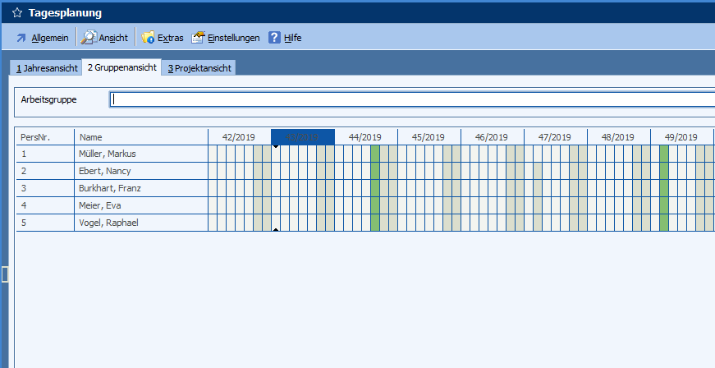715x368 pixels.
Task: Select week 46/2019 in the timeline header
Action: (x=492, y=137)
